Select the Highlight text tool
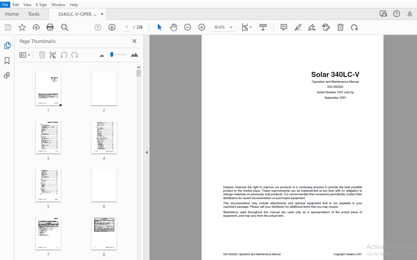The width and height of the screenshot is (417, 260). pyautogui.click(x=298, y=27)
